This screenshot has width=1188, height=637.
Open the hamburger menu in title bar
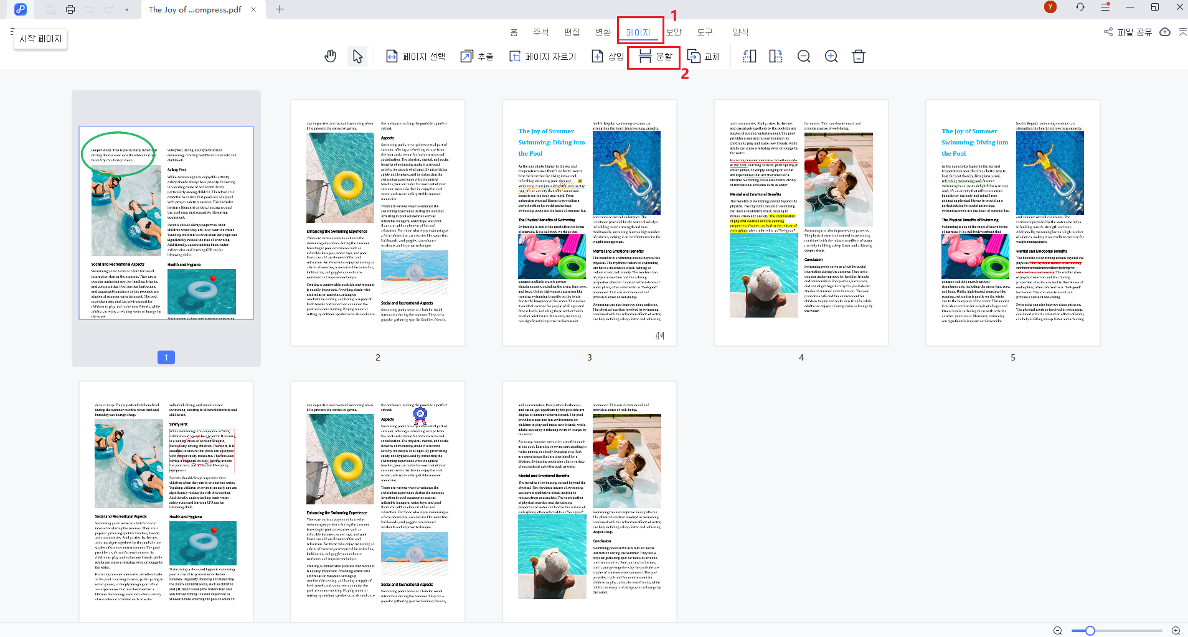pyautogui.click(x=1105, y=7)
